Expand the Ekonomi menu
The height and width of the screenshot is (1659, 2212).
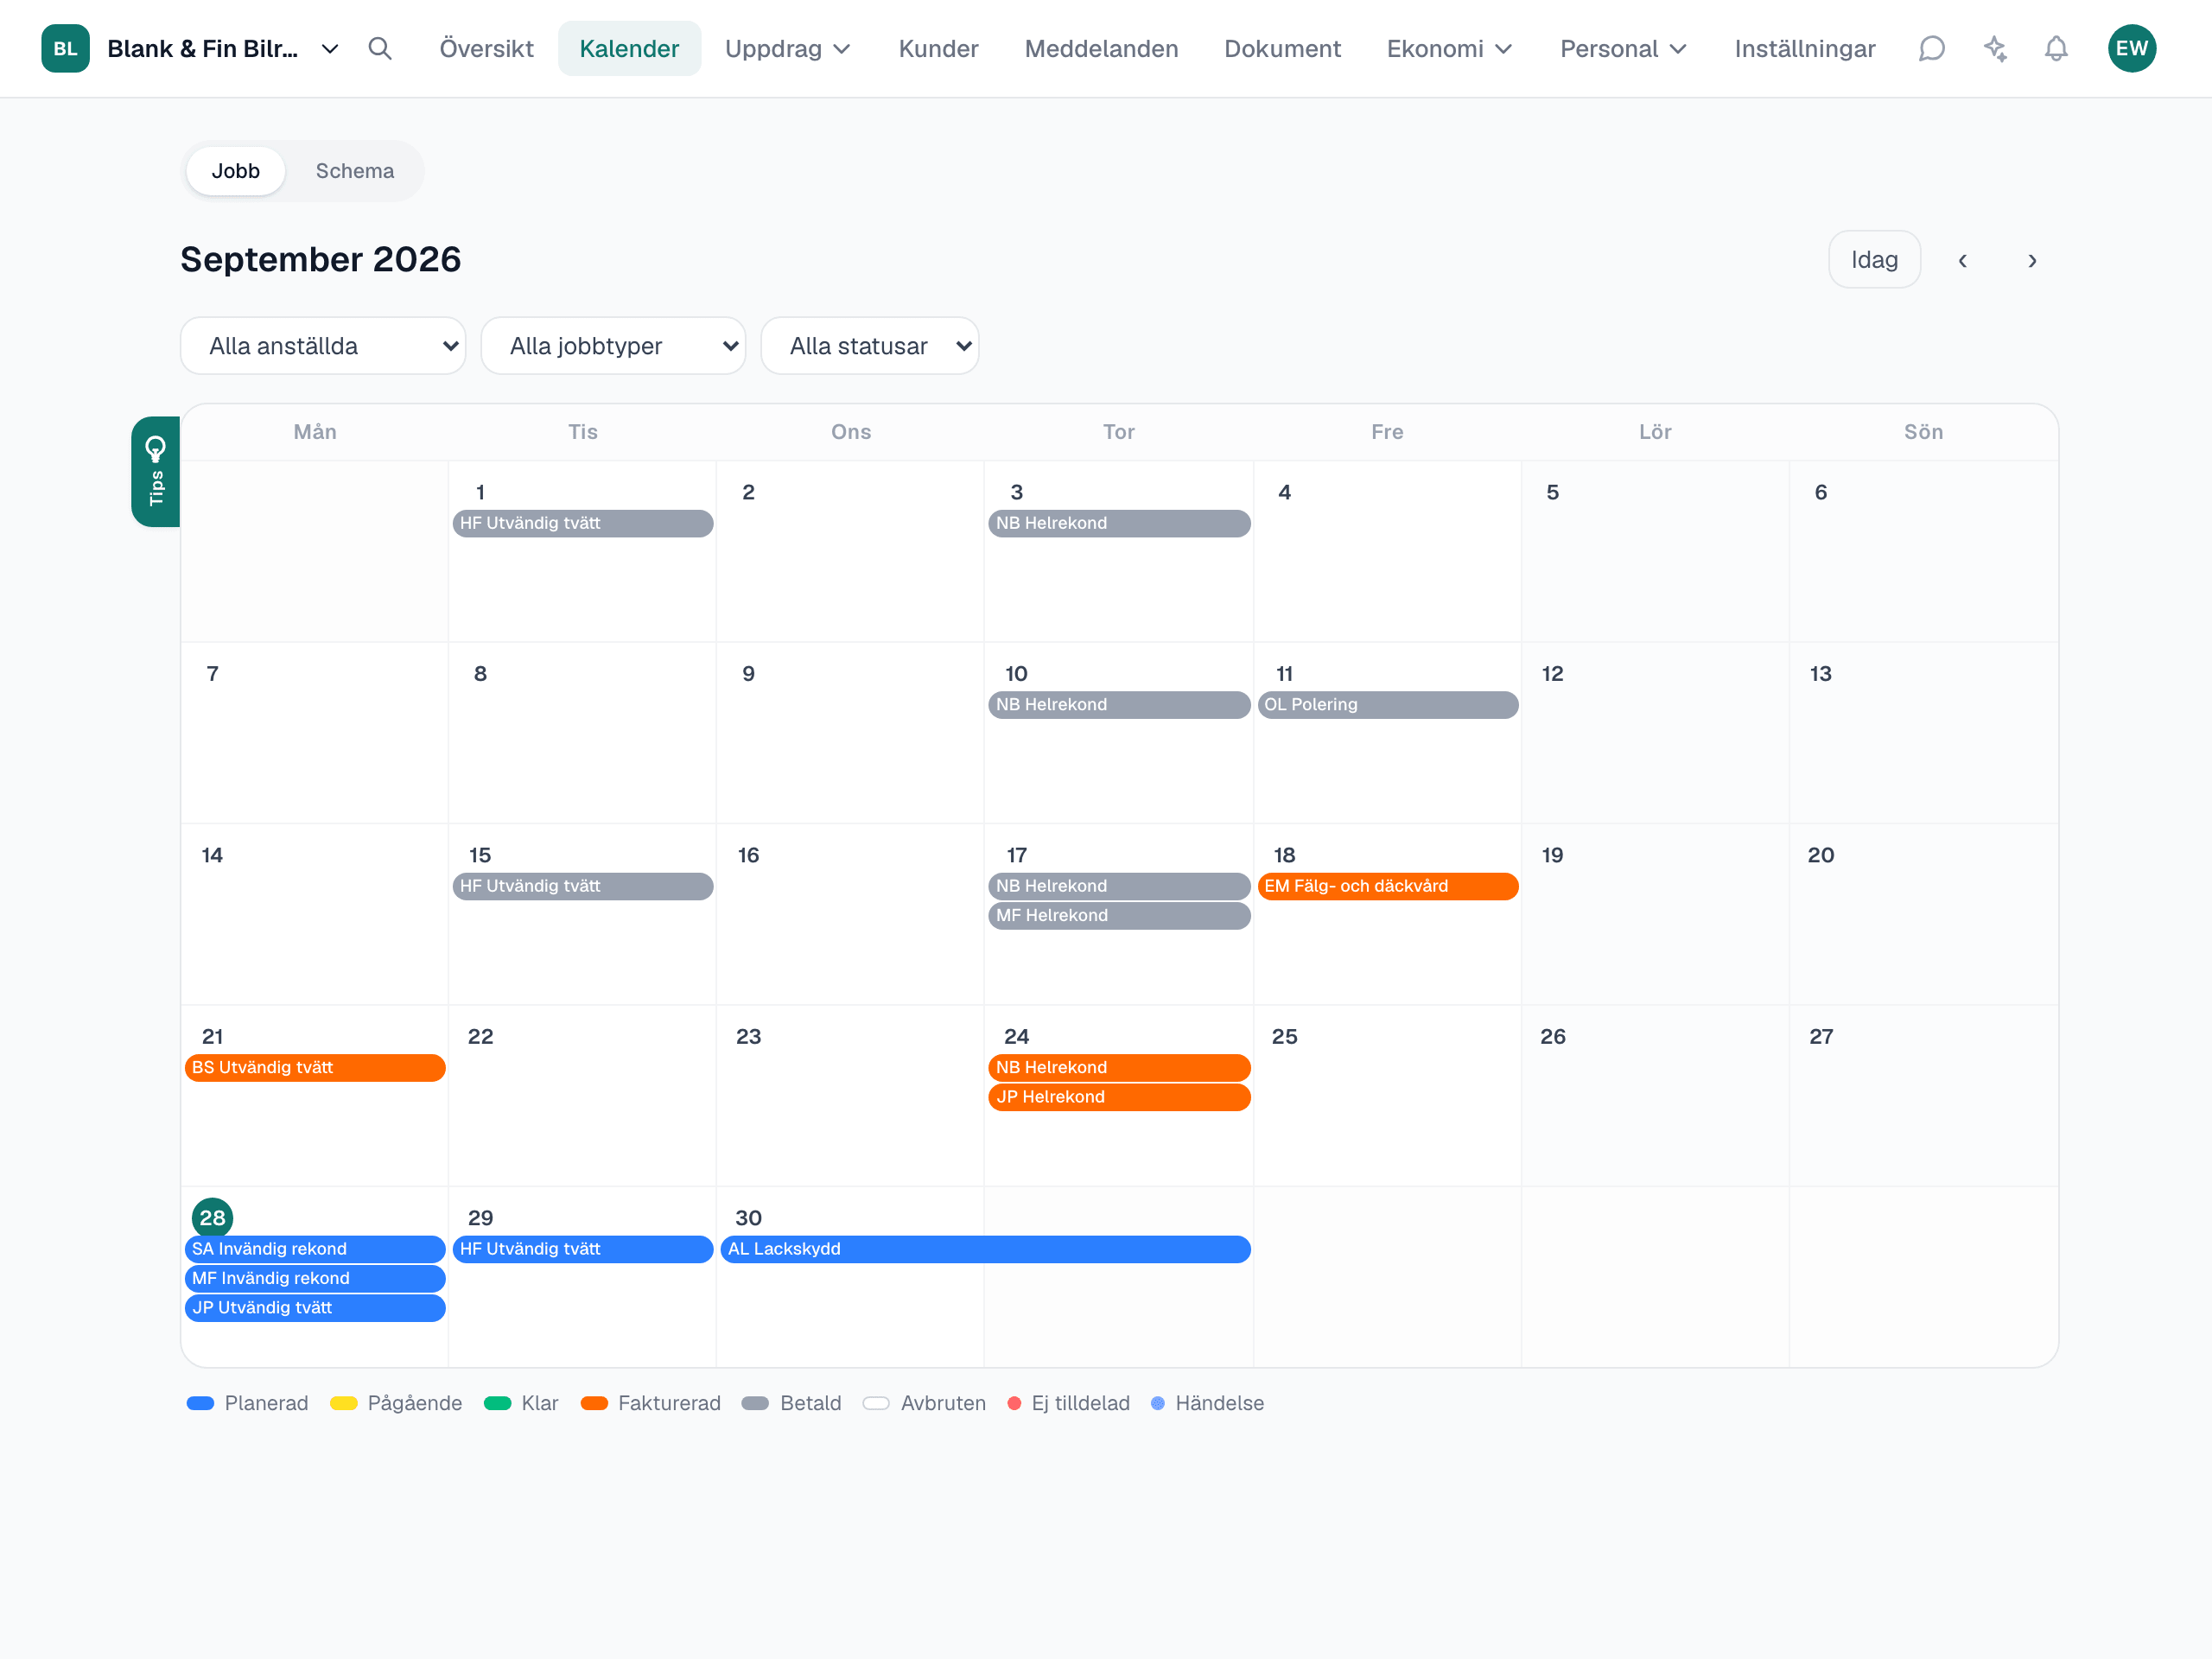point(1449,48)
